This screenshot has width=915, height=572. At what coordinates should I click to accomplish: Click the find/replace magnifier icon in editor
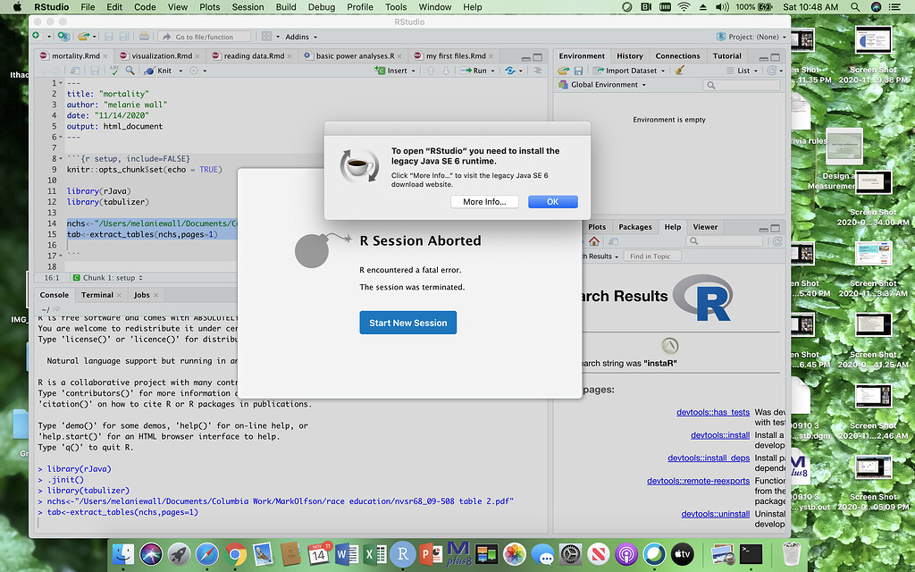pos(130,70)
